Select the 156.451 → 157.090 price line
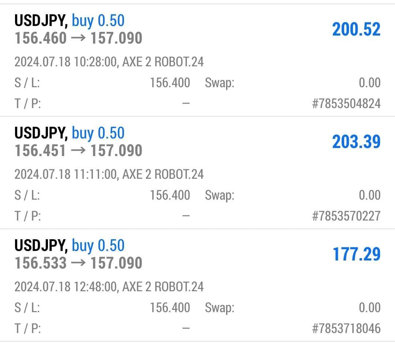 tap(78, 151)
